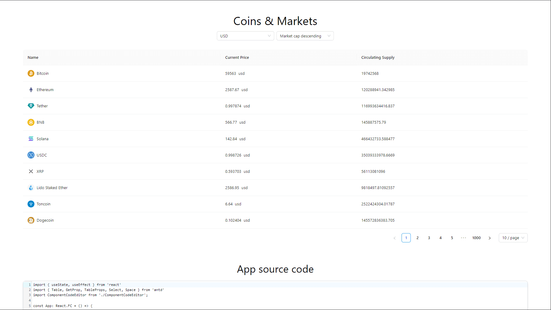This screenshot has height=310, width=551.
Task: Click code line 2 importing from 'antd'
Action: 98,290
